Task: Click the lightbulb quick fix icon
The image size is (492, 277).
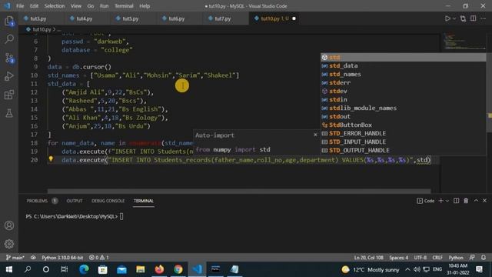Action: pos(51,159)
